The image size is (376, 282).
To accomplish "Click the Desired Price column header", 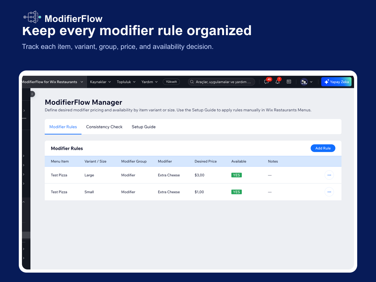I will 206,161.
